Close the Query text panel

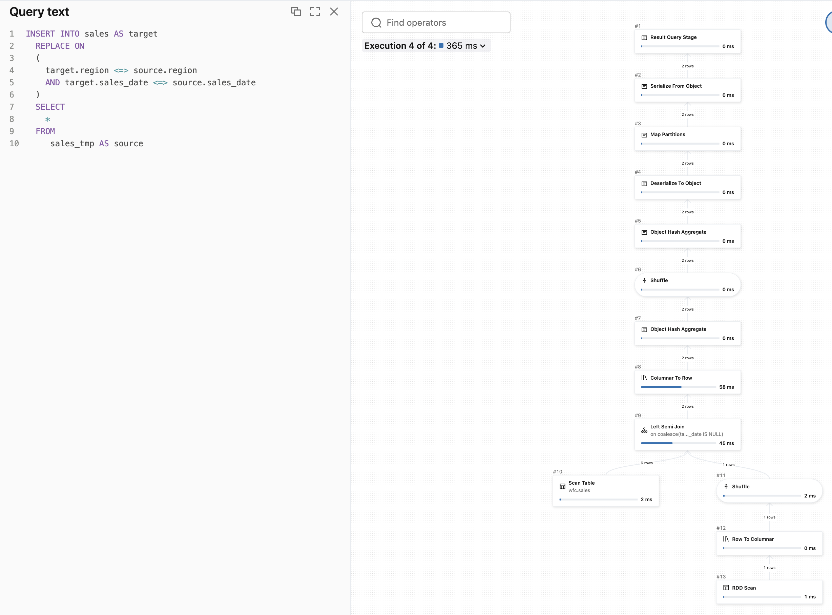coord(334,12)
